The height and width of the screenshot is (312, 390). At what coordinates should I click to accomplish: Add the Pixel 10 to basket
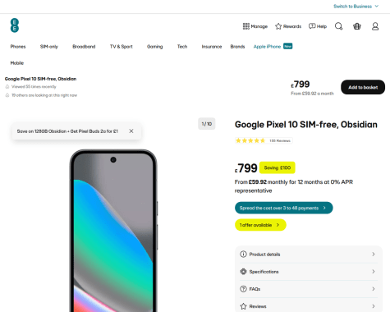point(363,87)
